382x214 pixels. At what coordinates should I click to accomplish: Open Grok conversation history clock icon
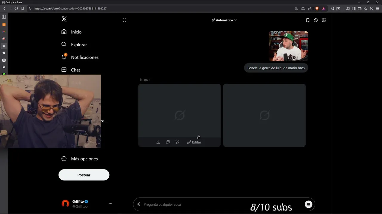coord(316,20)
